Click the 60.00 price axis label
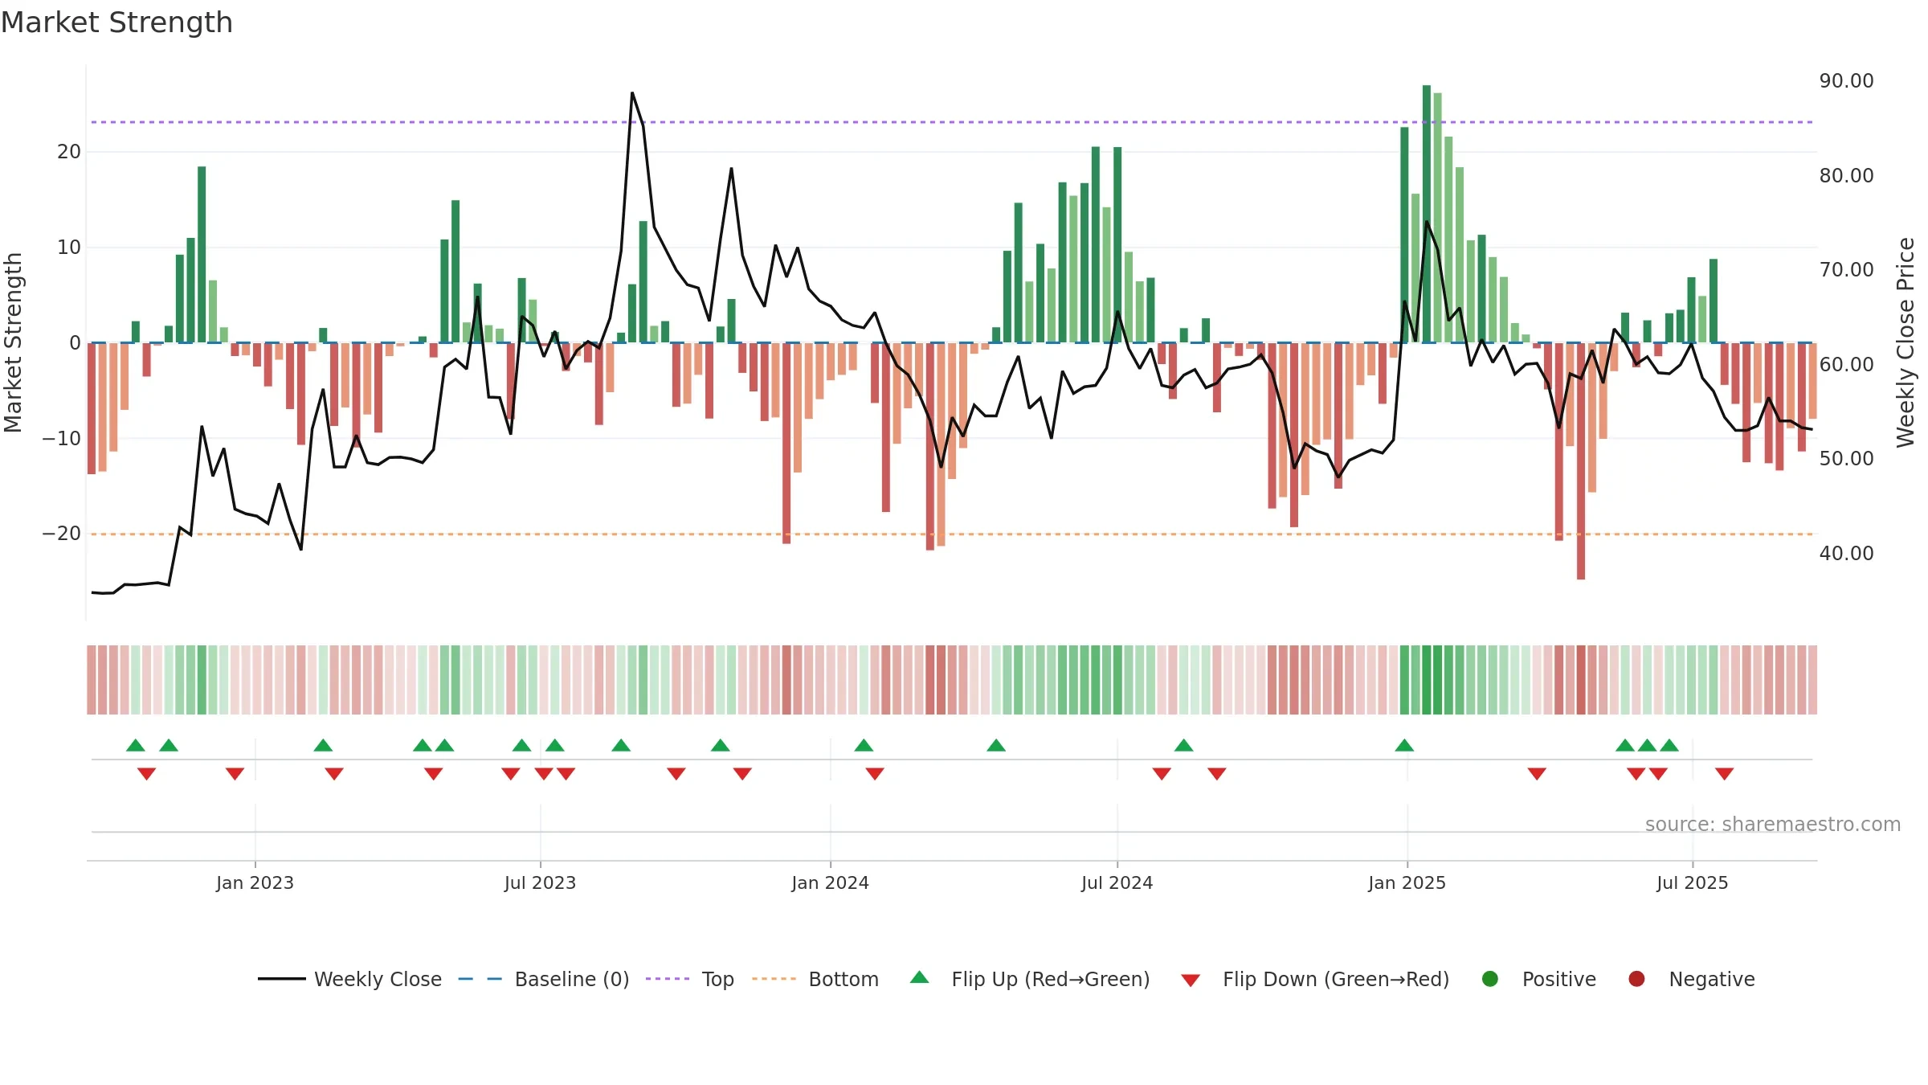 tap(1846, 364)
